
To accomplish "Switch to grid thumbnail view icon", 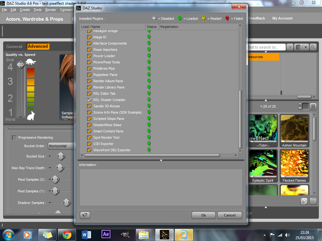I will coord(305,107).
